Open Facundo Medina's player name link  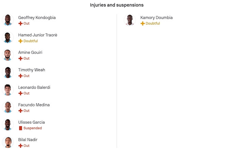(34, 105)
